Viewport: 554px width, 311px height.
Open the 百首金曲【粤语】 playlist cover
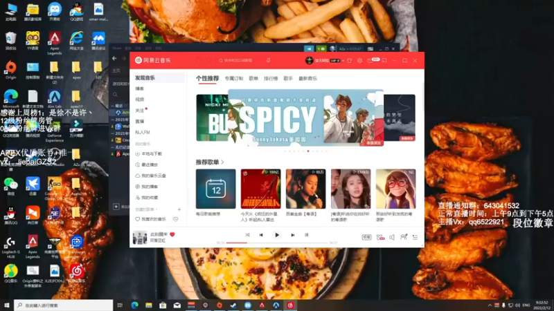click(305, 189)
